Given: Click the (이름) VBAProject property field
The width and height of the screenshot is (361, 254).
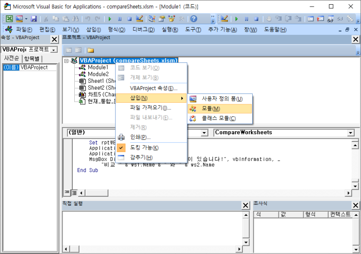Looking at the screenshot, I should 30,67.
